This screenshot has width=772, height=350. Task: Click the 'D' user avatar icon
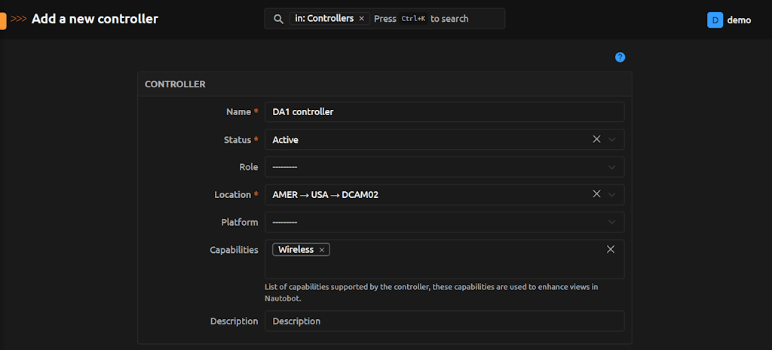point(715,20)
